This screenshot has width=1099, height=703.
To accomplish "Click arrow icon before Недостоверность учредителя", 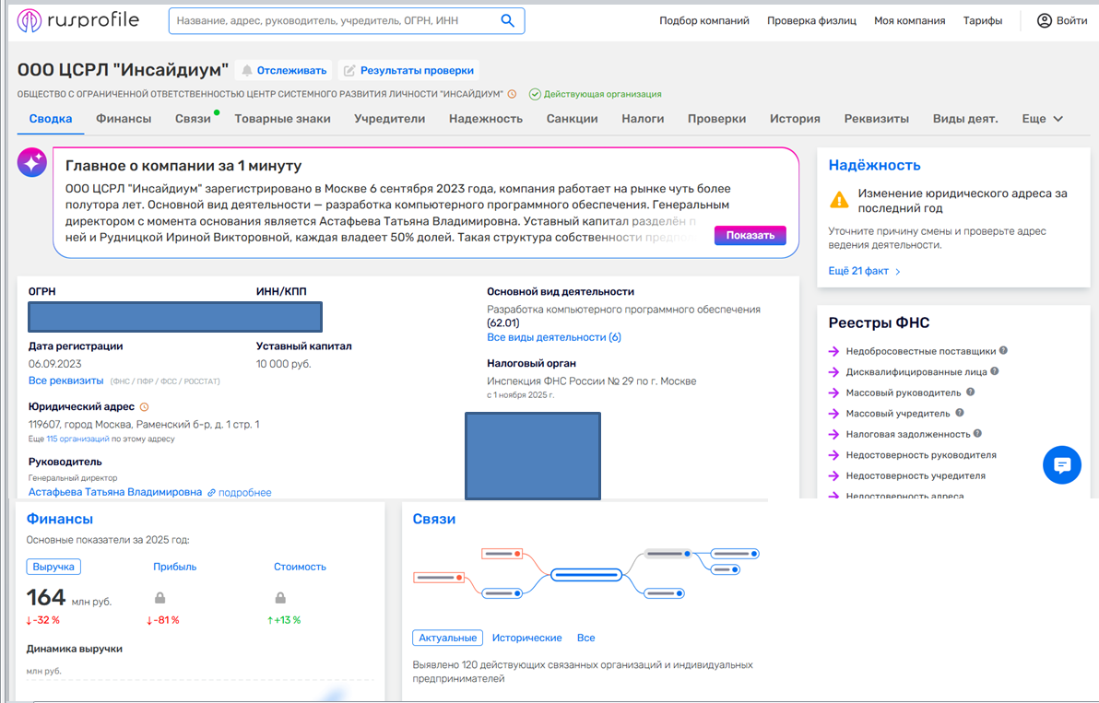I will coord(833,475).
